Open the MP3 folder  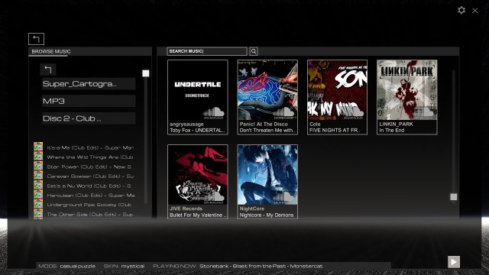tap(89, 101)
